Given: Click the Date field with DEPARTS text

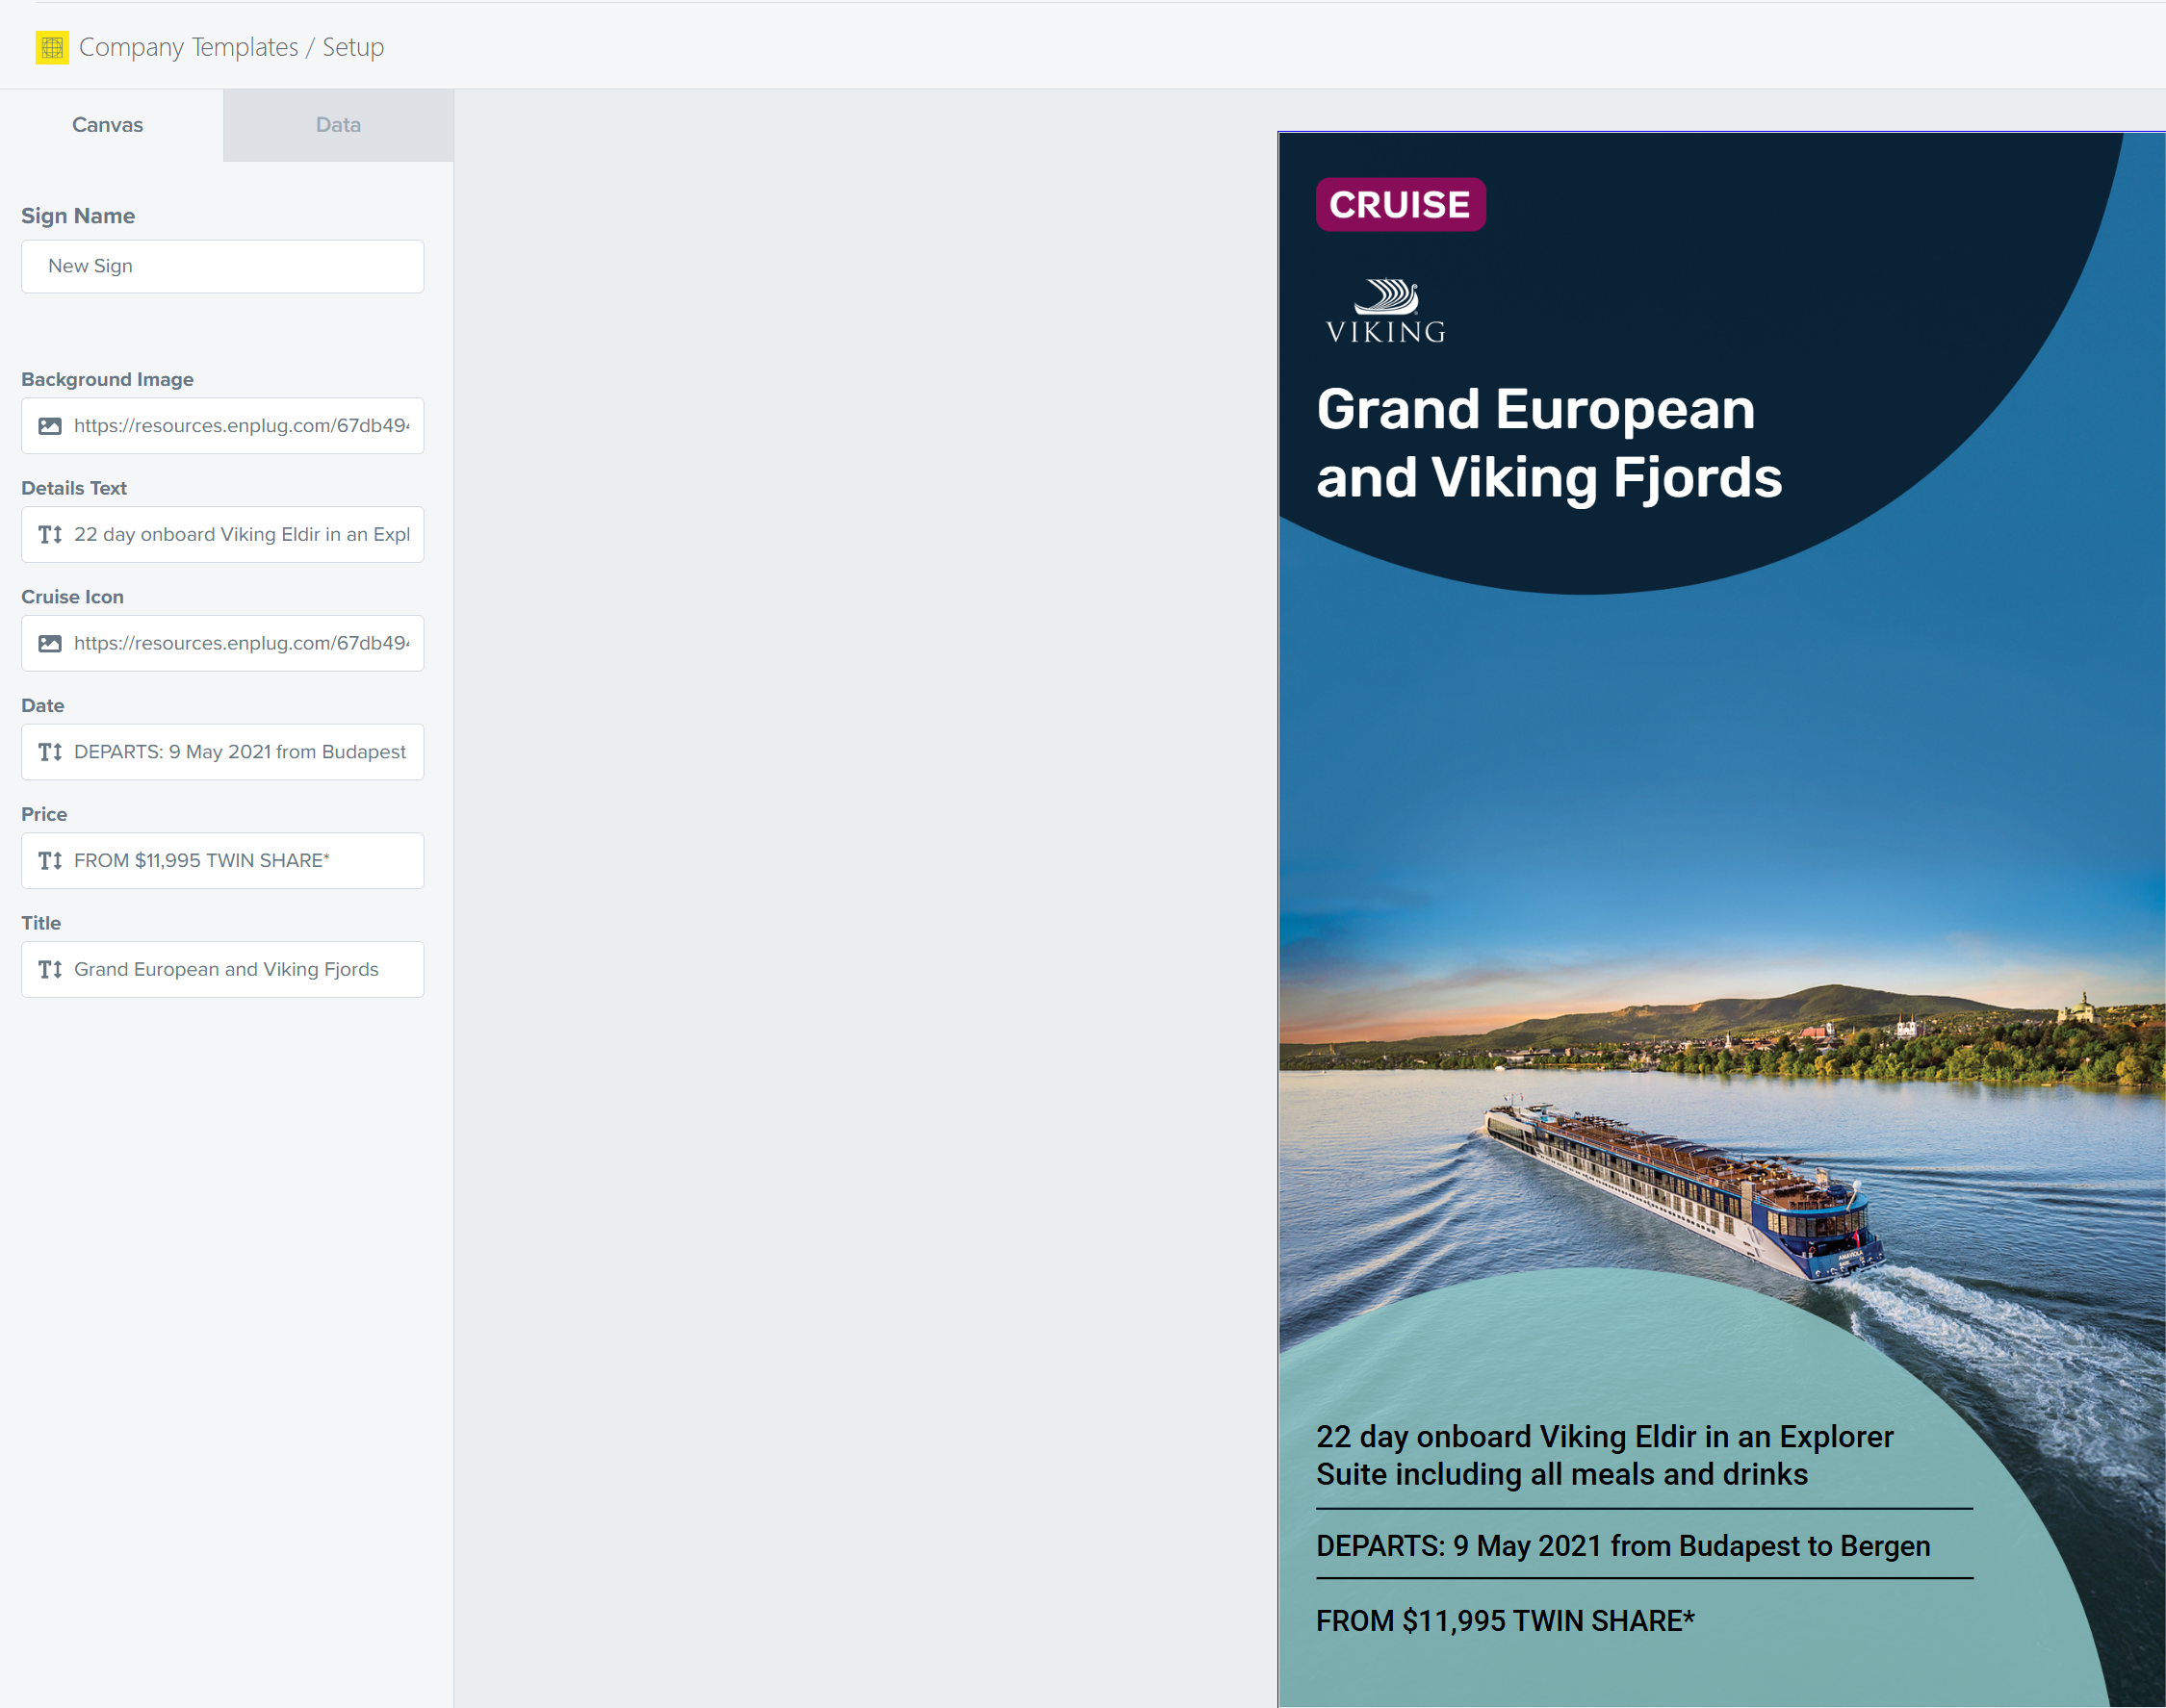Looking at the screenshot, I should 240,752.
